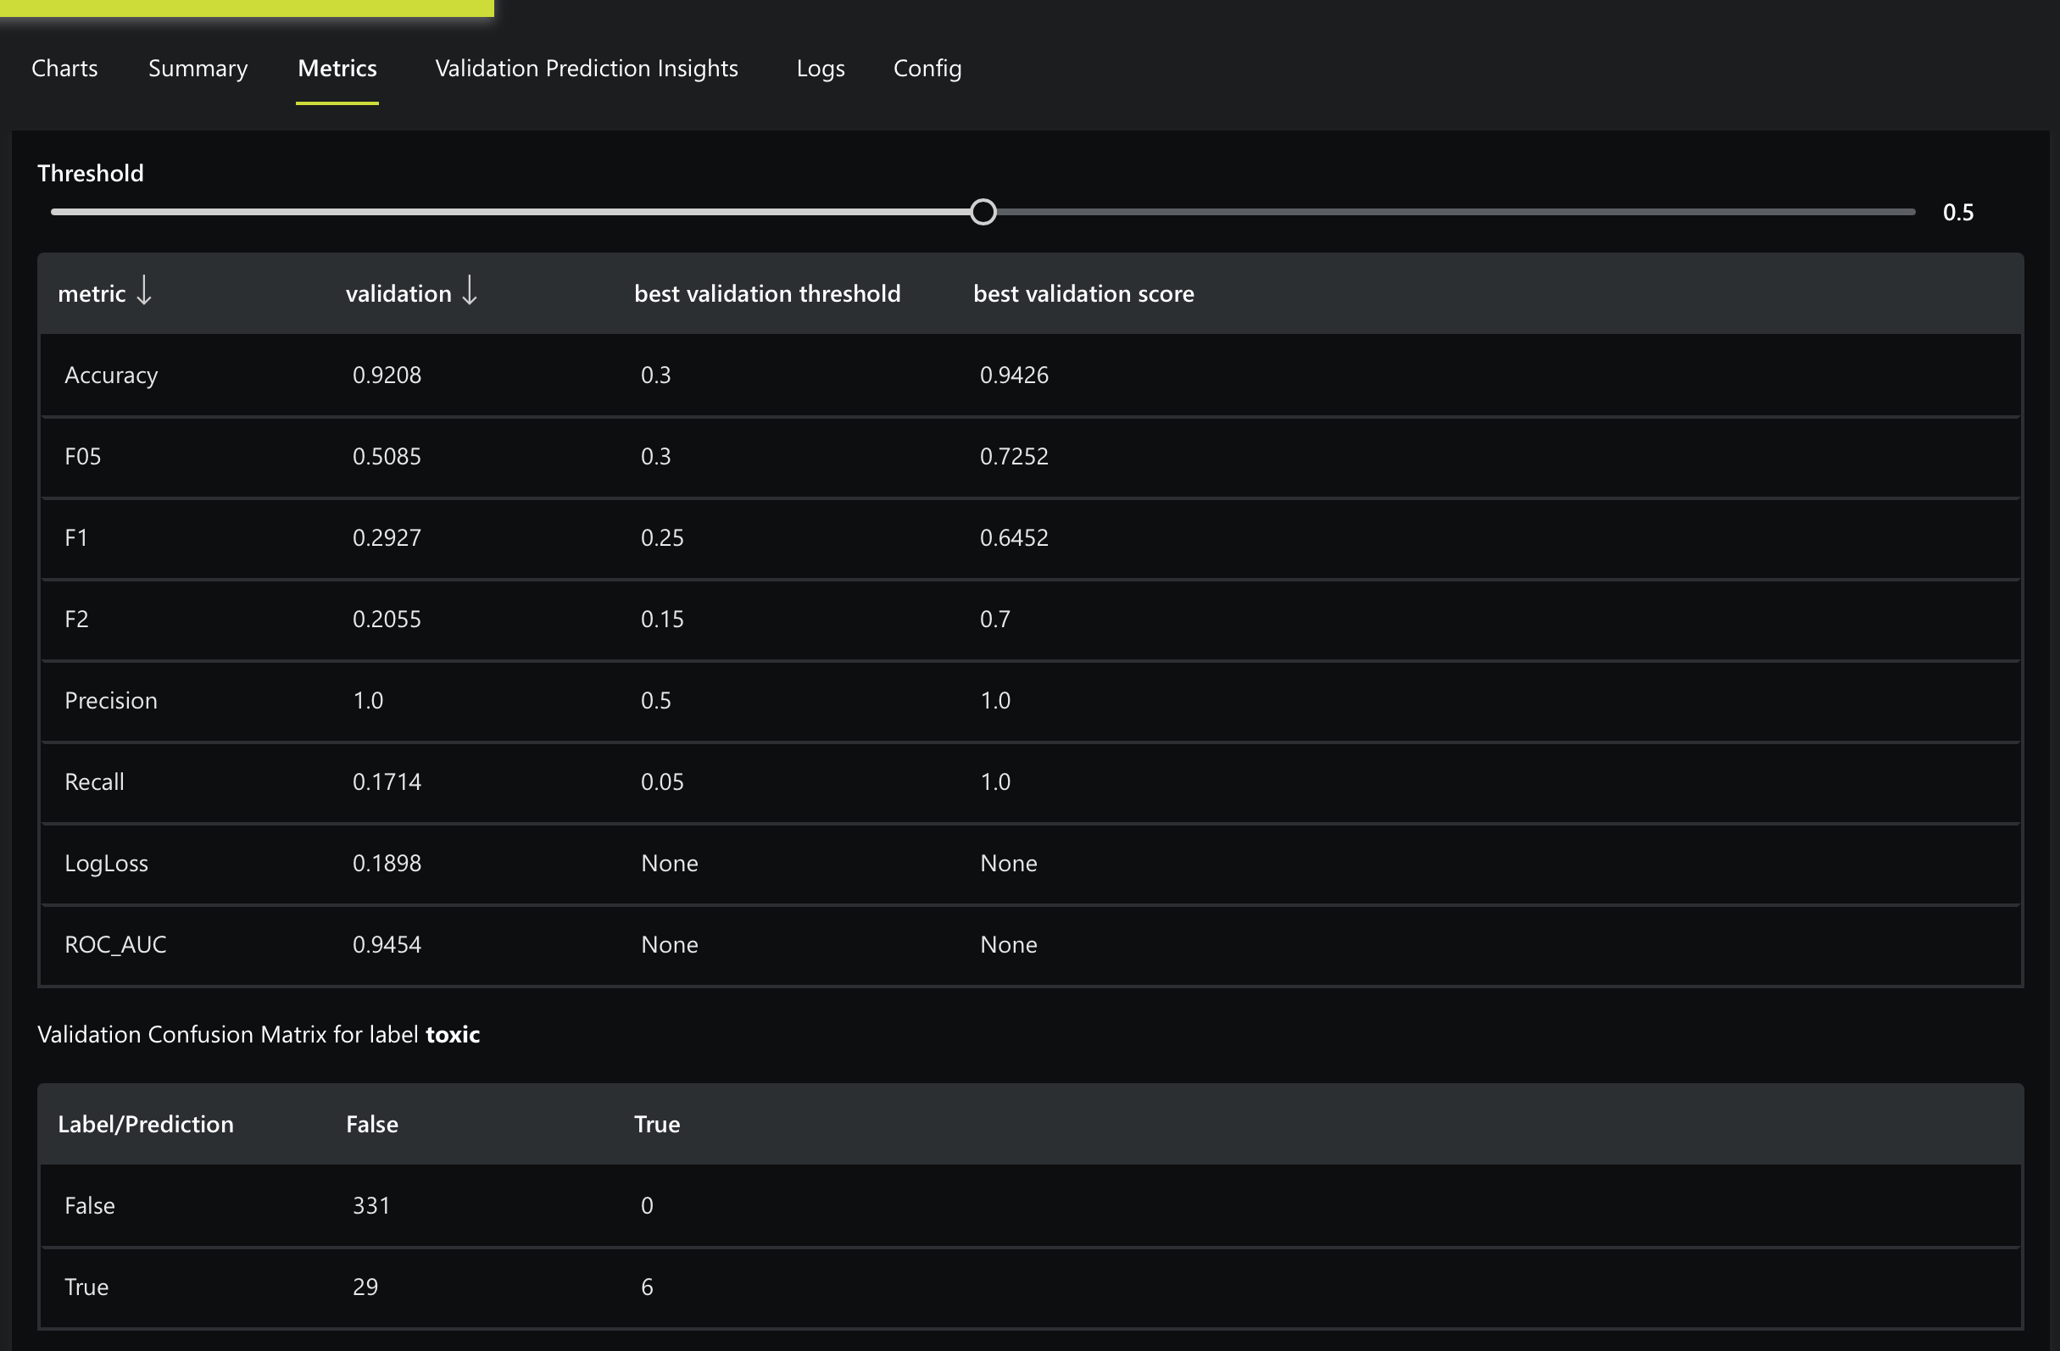Click the Label/Prediction column header
The image size is (2060, 1351).
click(146, 1124)
